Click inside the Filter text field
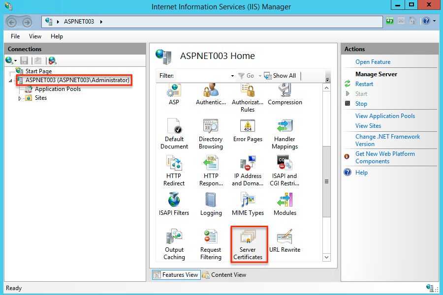 (x=203, y=76)
